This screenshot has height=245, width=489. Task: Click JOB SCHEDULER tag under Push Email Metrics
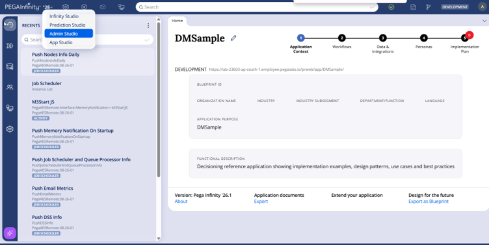tap(46, 205)
